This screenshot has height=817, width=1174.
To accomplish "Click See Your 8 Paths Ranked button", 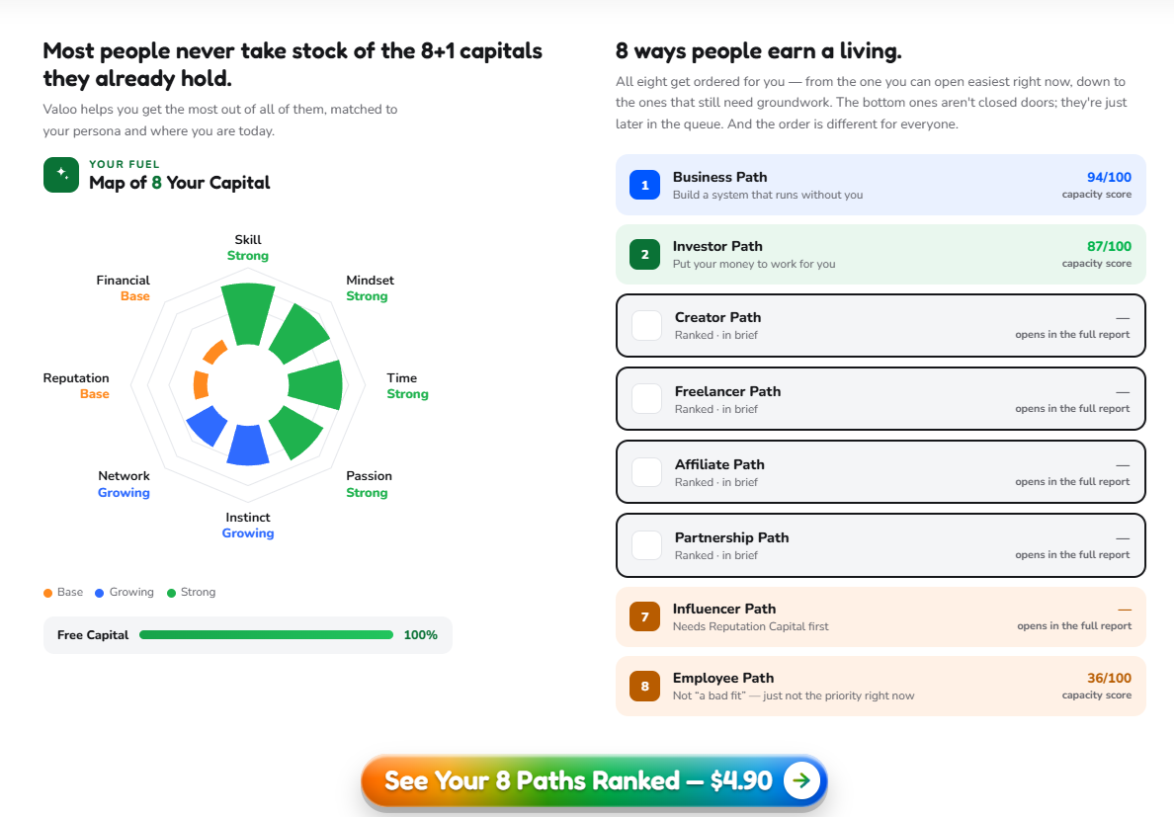I will coord(594,781).
